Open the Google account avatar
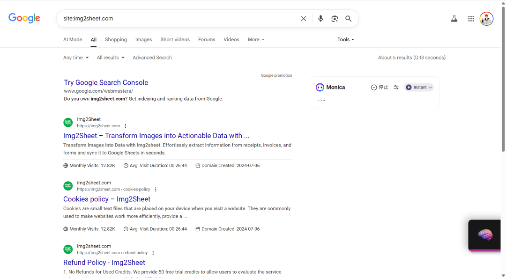Image resolution: width=506 pixels, height=278 pixels. pos(486,19)
